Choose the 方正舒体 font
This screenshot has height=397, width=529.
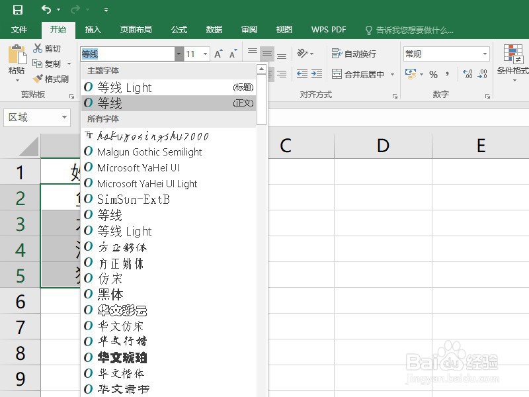[169, 247]
